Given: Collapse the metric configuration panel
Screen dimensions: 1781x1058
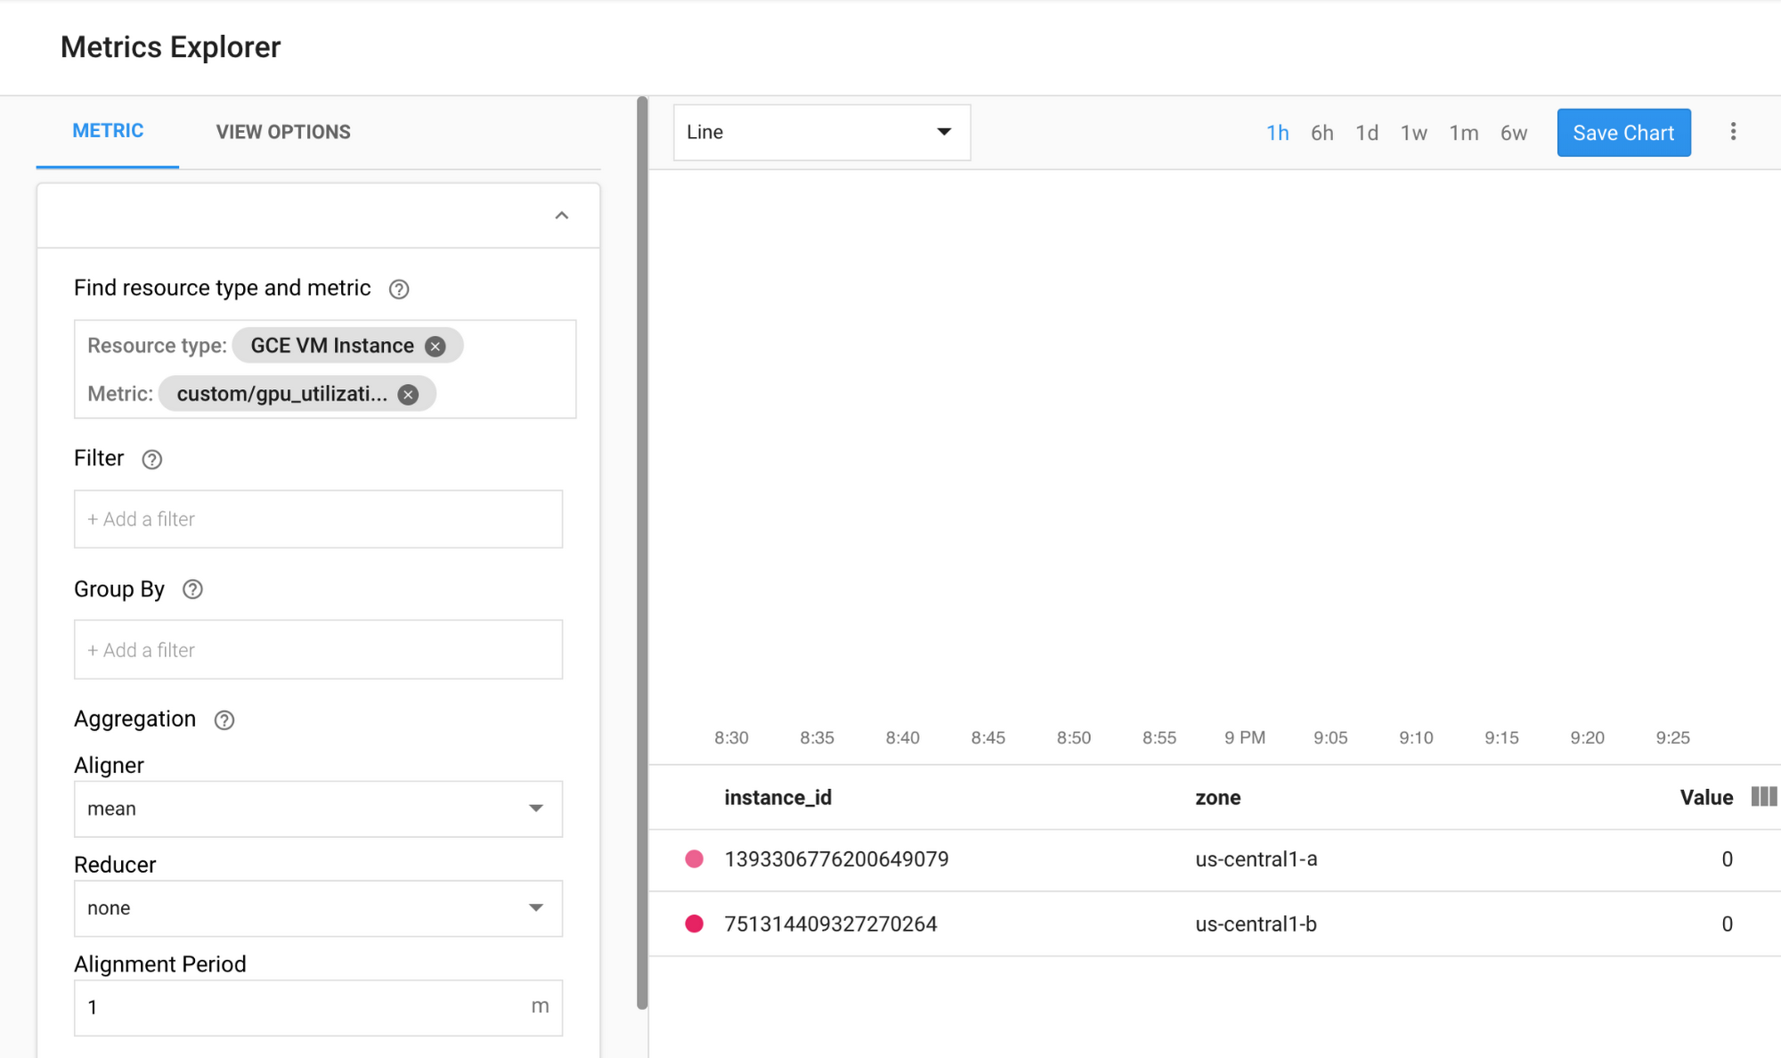Looking at the screenshot, I should point(562,216).
